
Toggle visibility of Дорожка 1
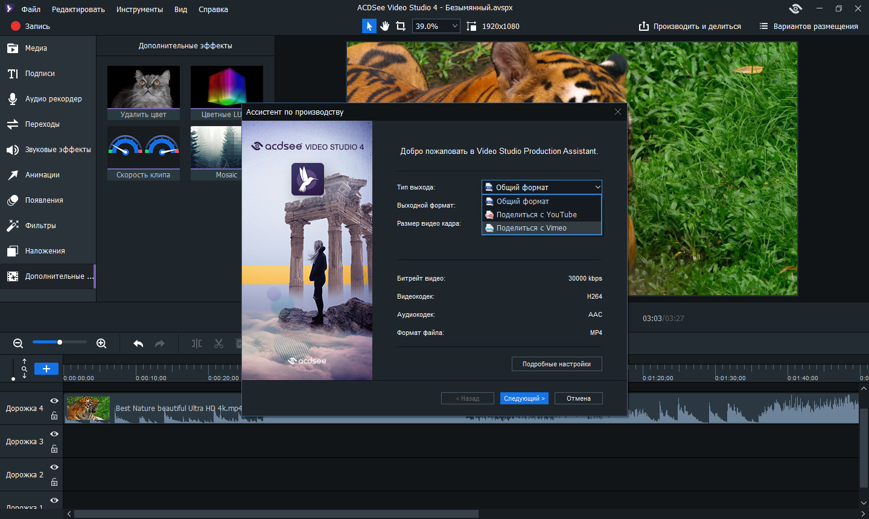pyautogui.click(x=54, y=500)
